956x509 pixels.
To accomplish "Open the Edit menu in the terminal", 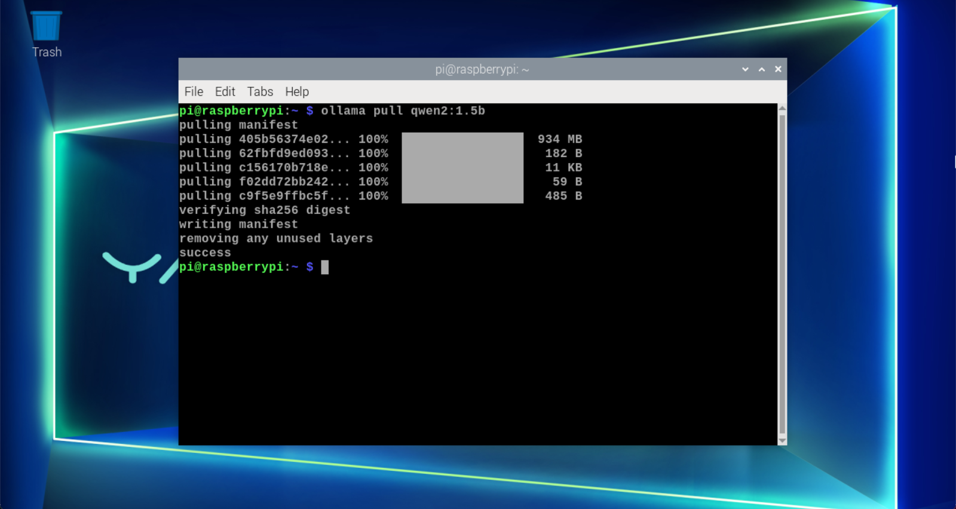I will click(x=225, y=91).
